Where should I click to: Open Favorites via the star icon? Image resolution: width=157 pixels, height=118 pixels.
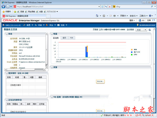[x=4, y=12]
